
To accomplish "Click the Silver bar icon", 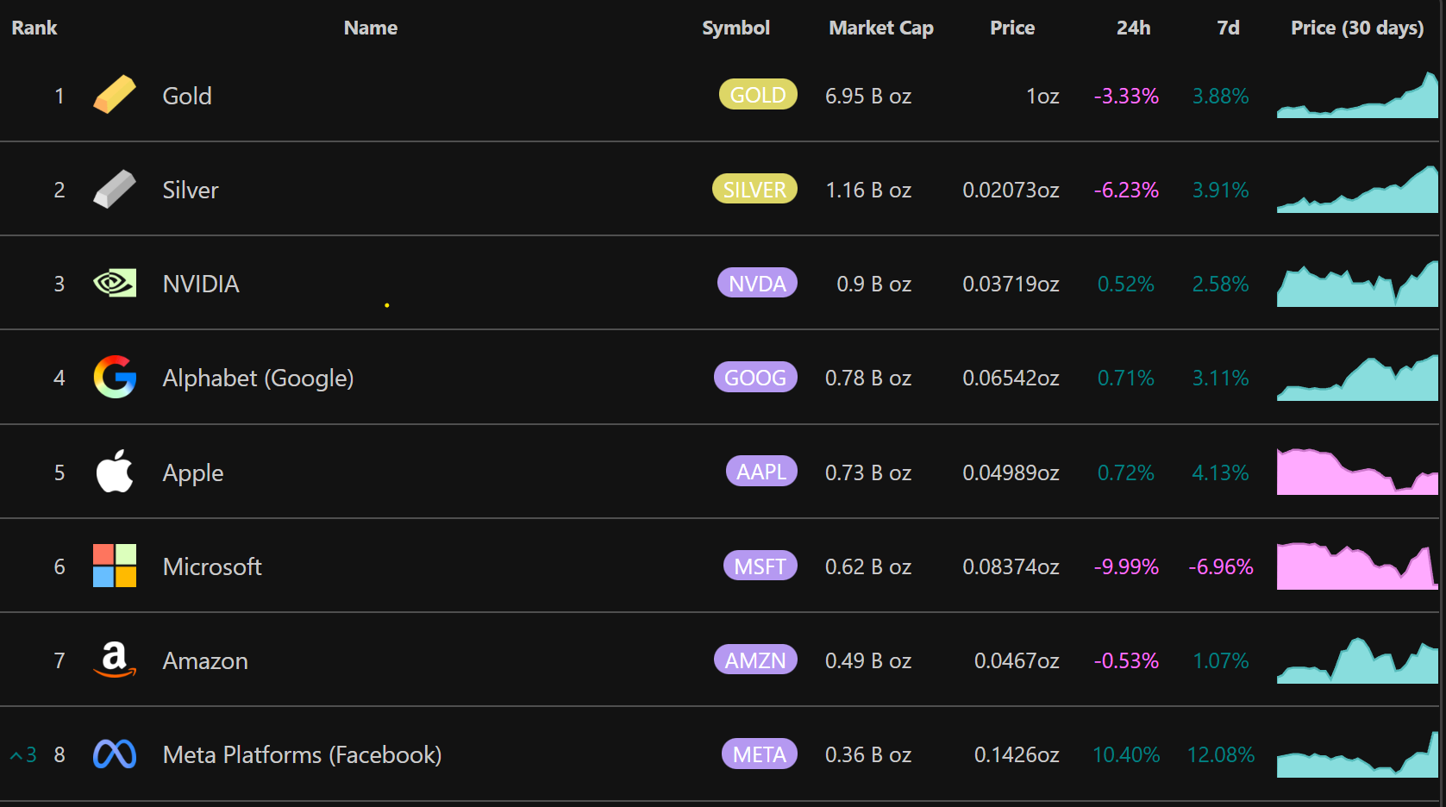I will (x=115, y=189).
